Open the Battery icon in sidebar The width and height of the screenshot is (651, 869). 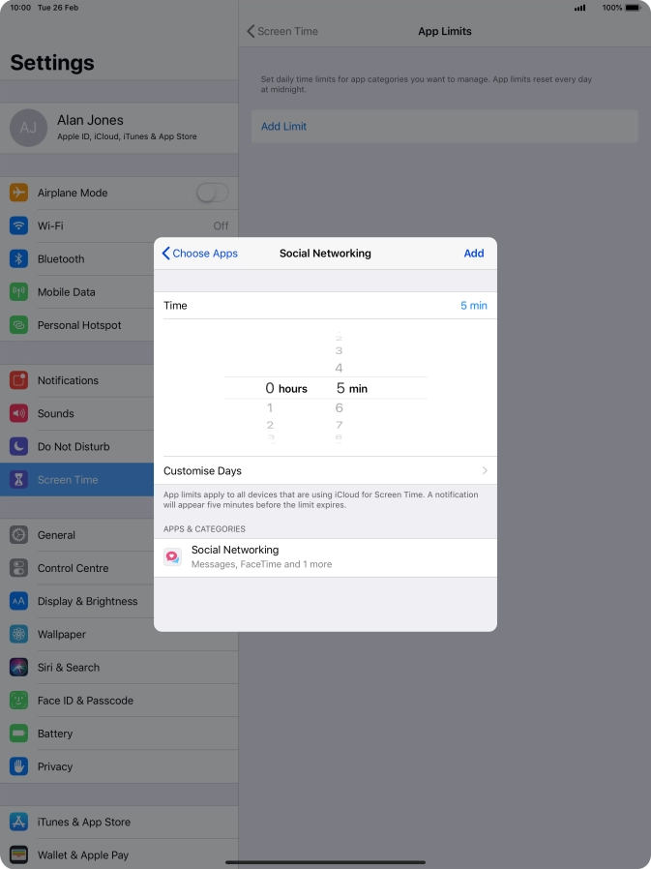point(18,734)
